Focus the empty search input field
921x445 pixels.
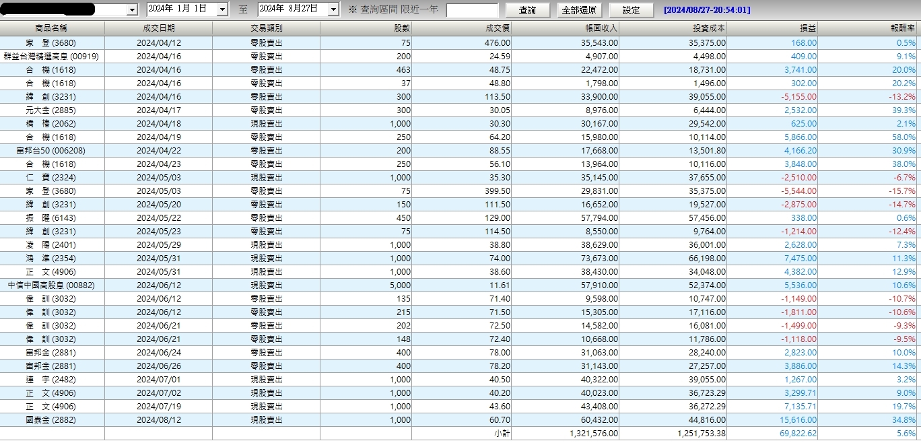[472, 10]
